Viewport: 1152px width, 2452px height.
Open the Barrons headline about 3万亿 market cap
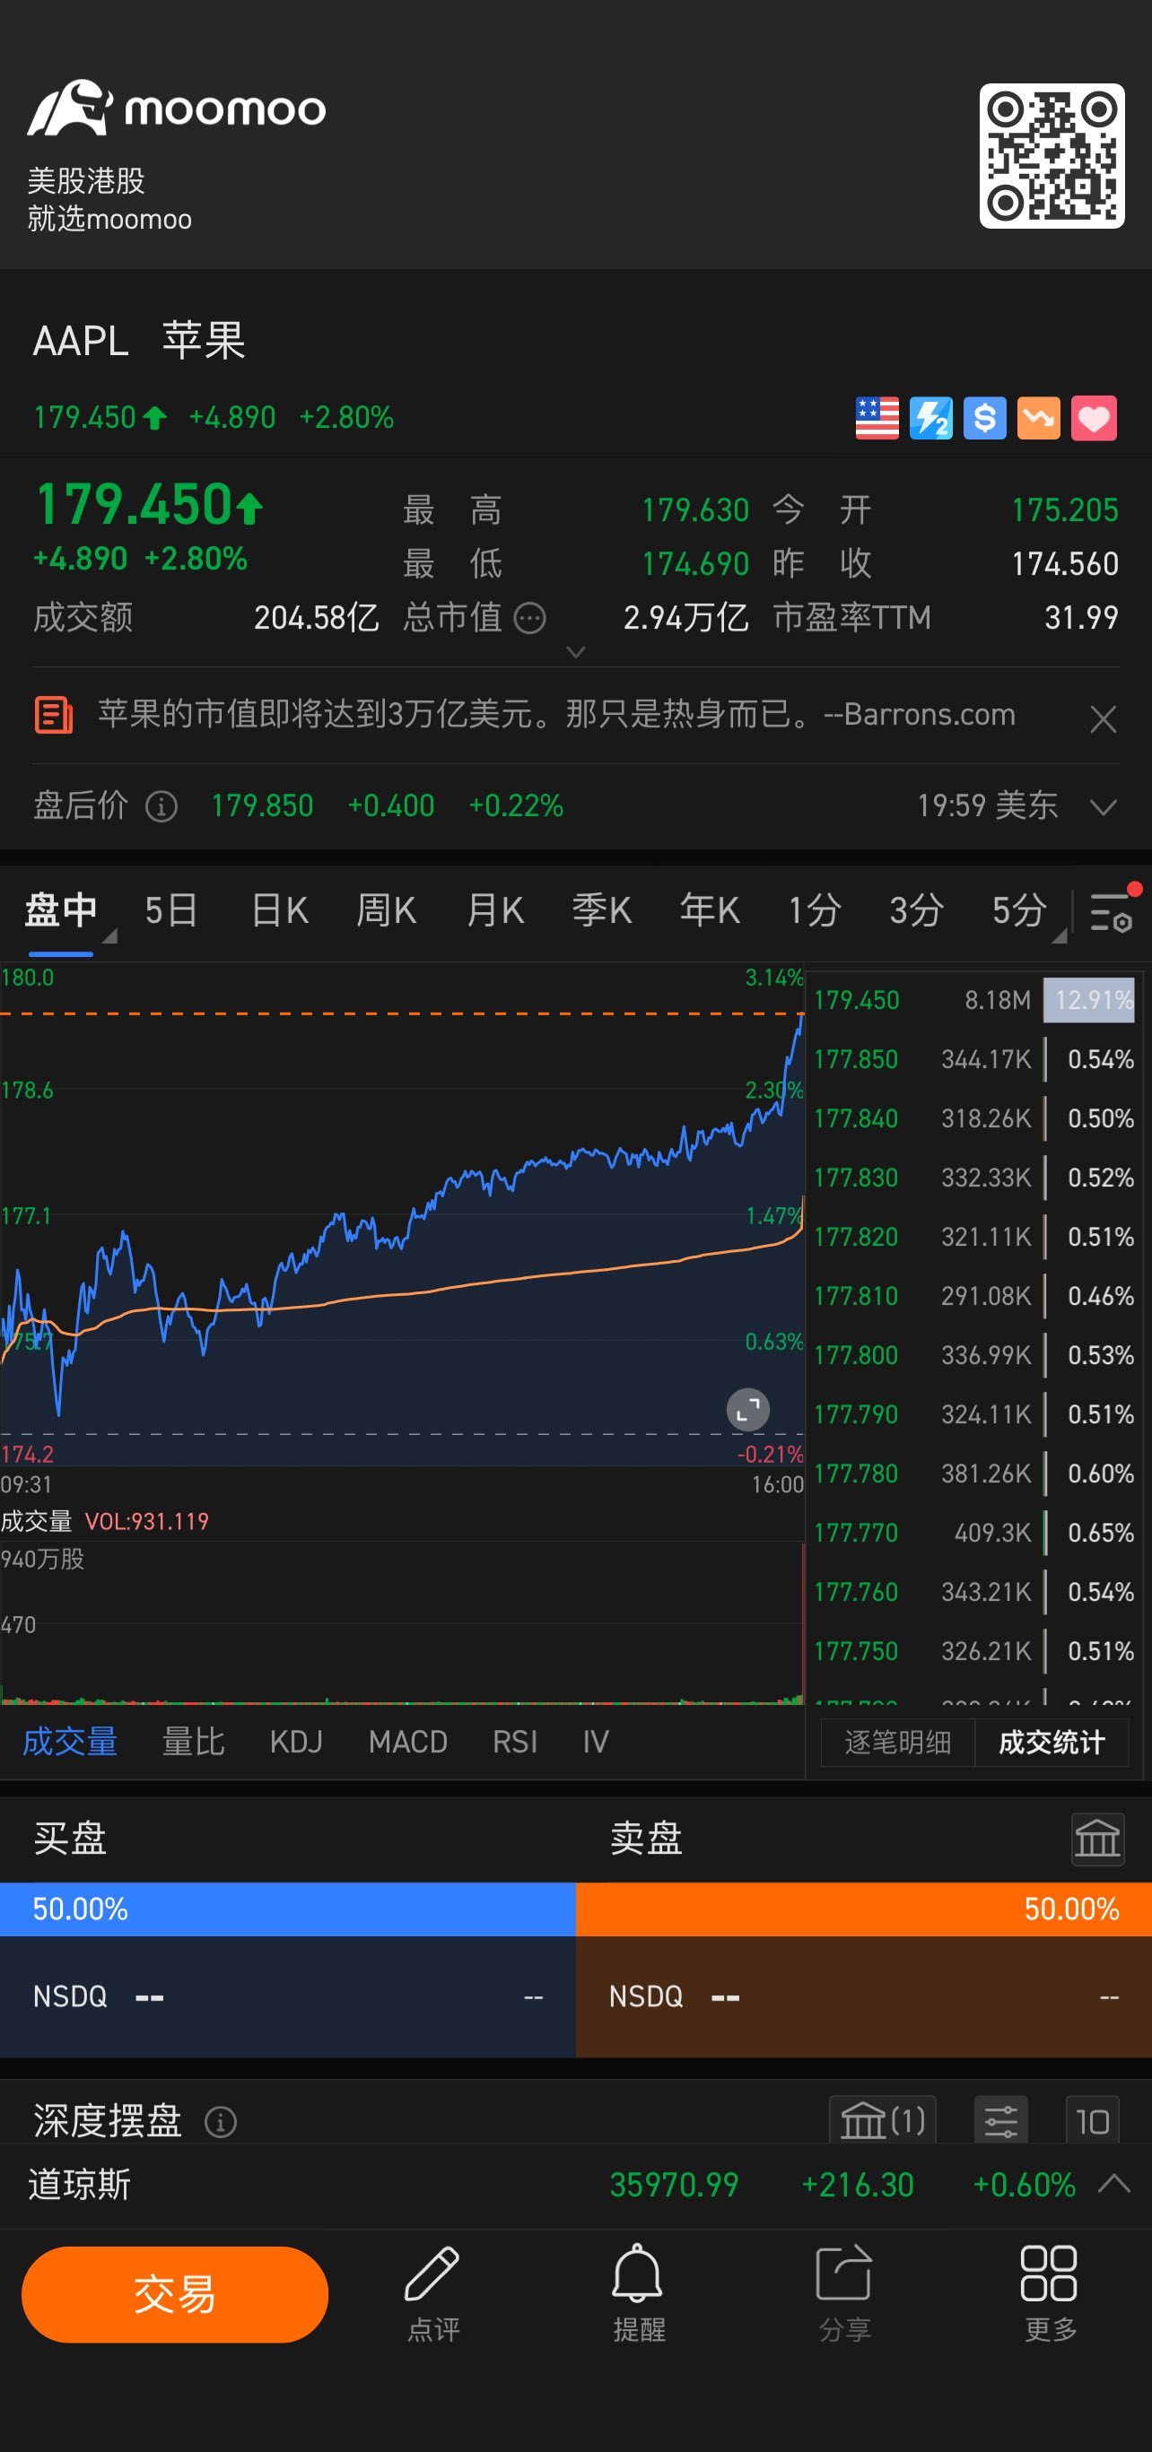(x=556, y=715)
